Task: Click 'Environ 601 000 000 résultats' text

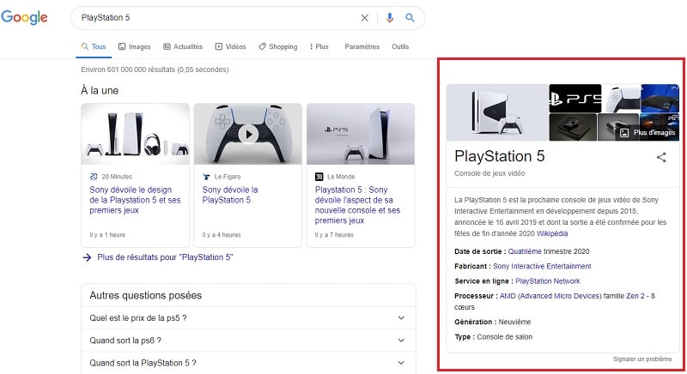Action: 155,69
